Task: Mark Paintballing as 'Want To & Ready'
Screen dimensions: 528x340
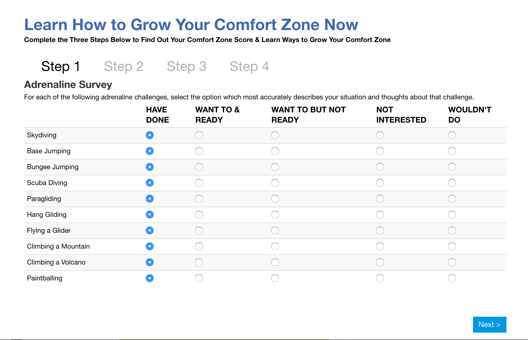Action: 199,278
